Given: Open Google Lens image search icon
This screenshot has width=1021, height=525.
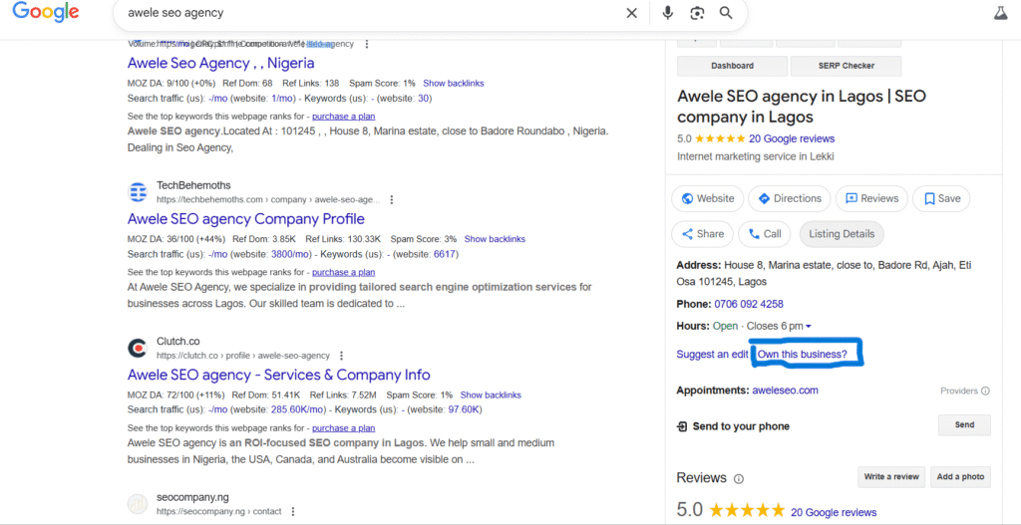Looking at the screenshot, I should pos(697,13).
